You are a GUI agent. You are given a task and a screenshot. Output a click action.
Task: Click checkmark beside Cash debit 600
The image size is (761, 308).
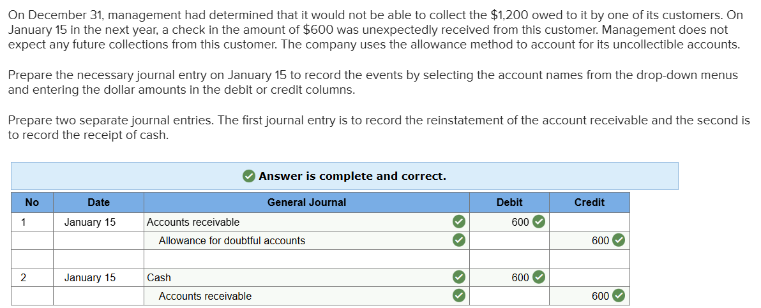pyautogui.click(x=539, y=277)
